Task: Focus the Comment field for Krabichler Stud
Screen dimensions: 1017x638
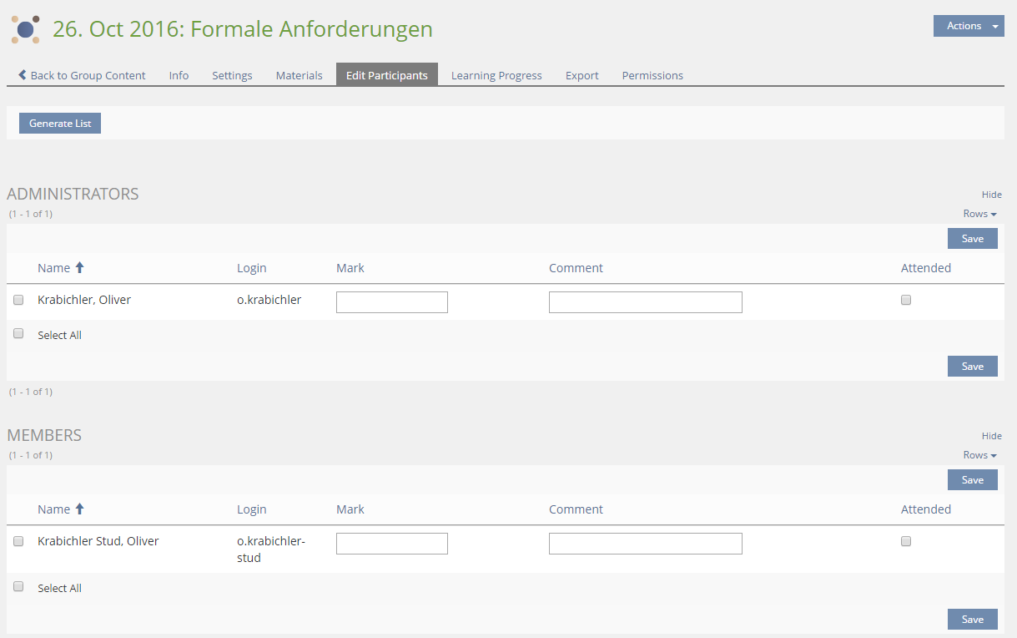Action: click(645, 544)
